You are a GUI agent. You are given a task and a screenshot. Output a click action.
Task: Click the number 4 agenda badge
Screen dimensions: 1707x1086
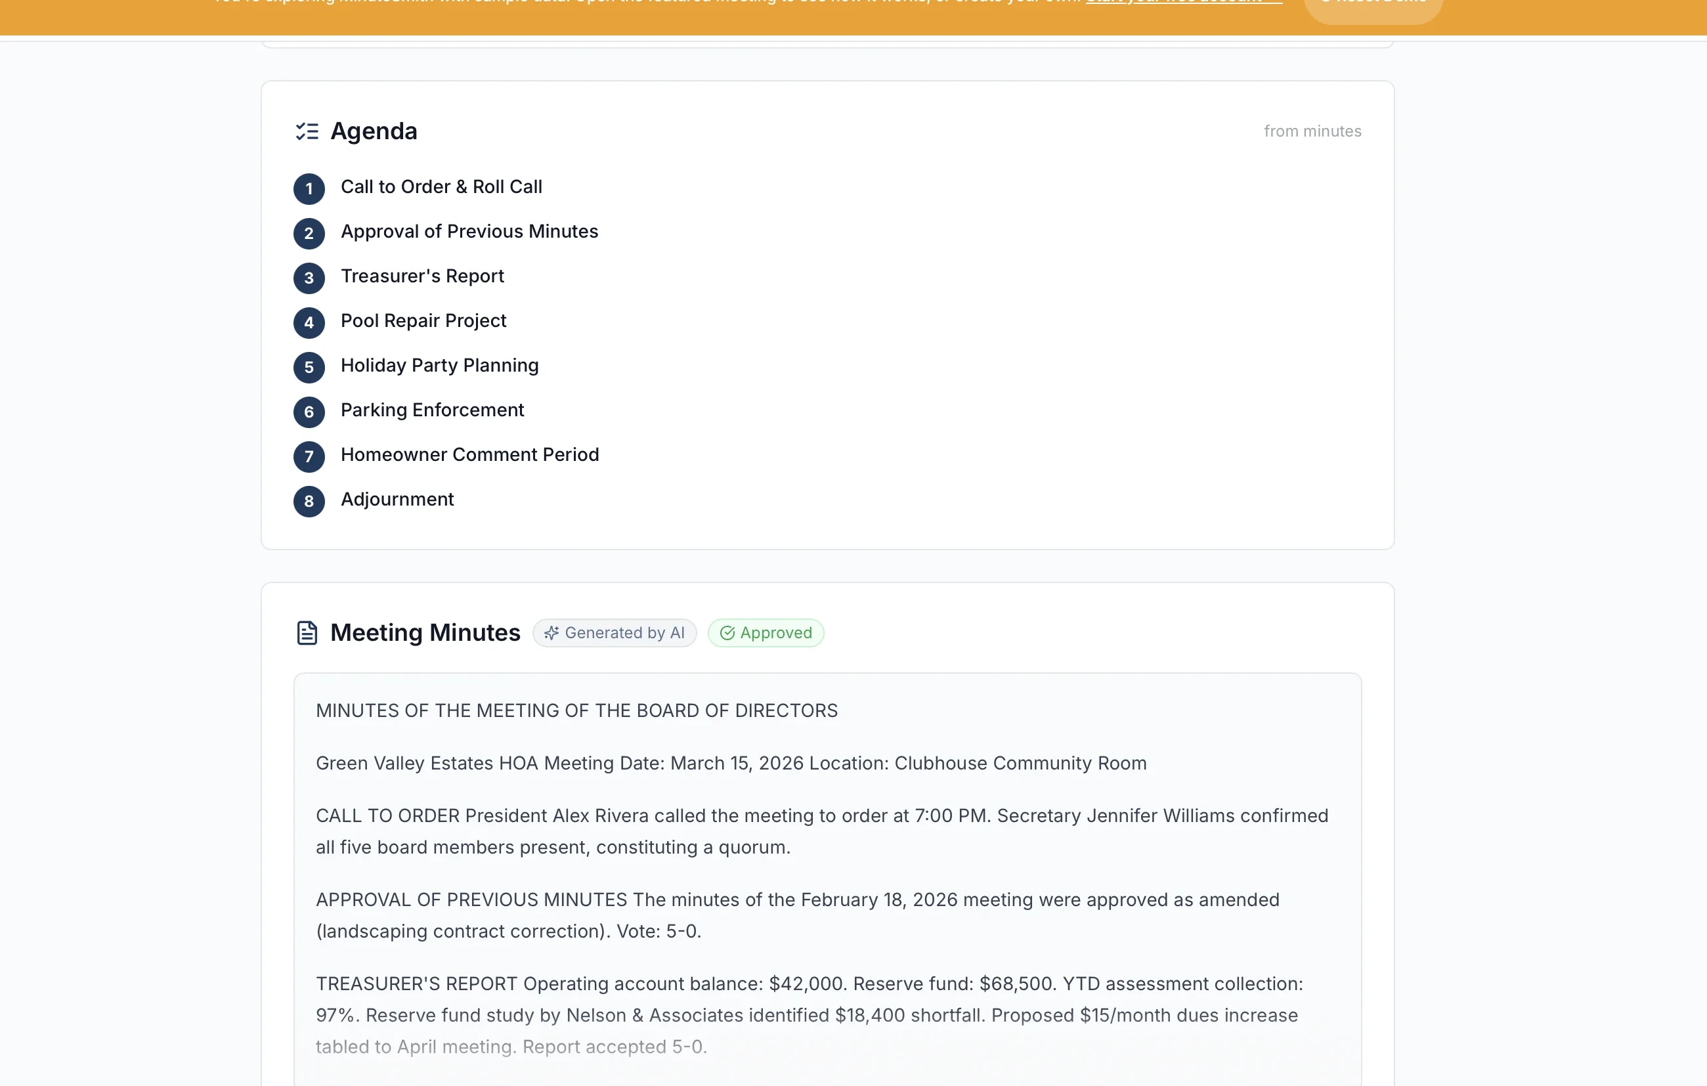coord(309,322)
